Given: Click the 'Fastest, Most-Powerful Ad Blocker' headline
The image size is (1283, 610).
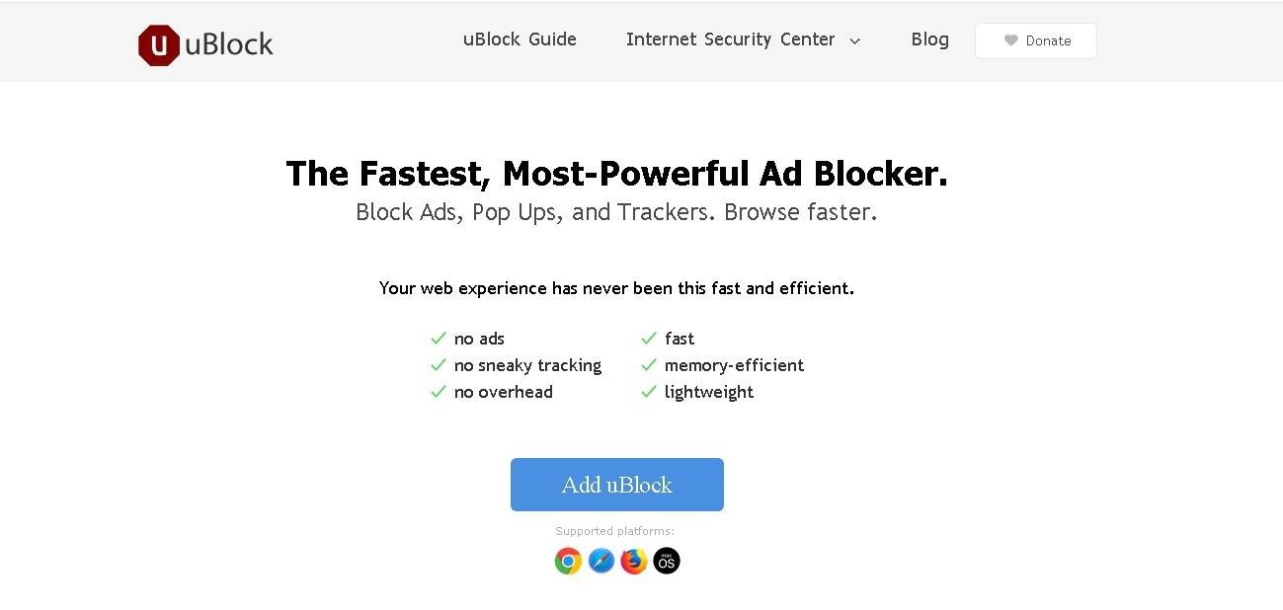Looking at the screenshot, I should tap(616, 174).
